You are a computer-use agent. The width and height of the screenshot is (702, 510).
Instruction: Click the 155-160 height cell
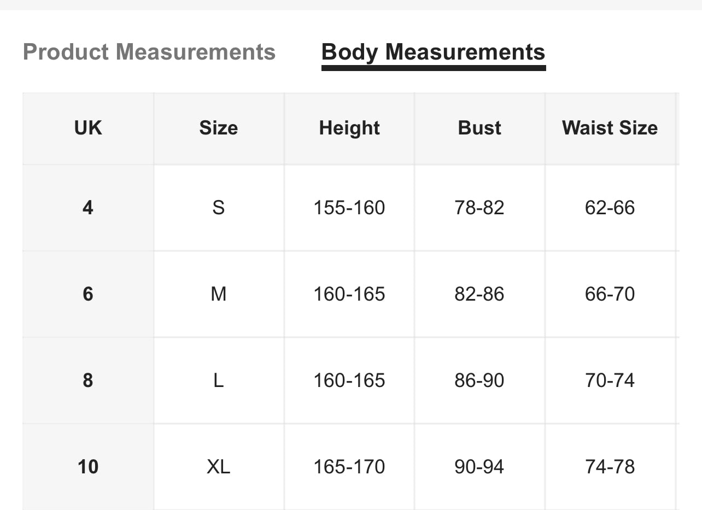(x=349, y=208)
